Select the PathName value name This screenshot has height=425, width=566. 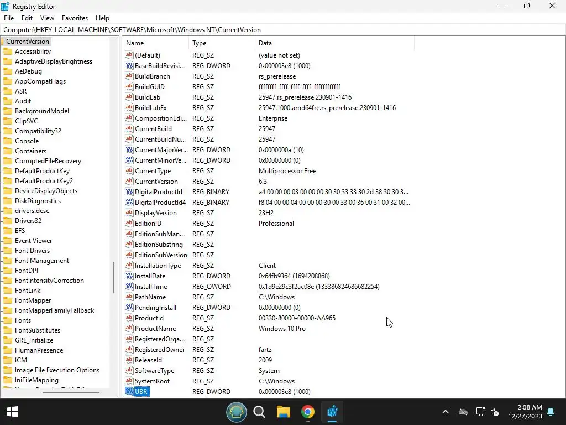[150, 297]
